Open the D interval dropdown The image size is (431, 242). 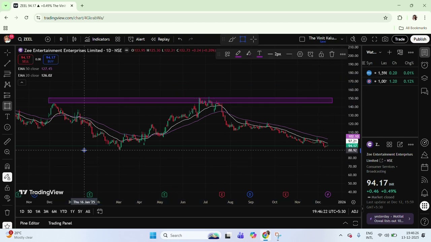[61, 39]
